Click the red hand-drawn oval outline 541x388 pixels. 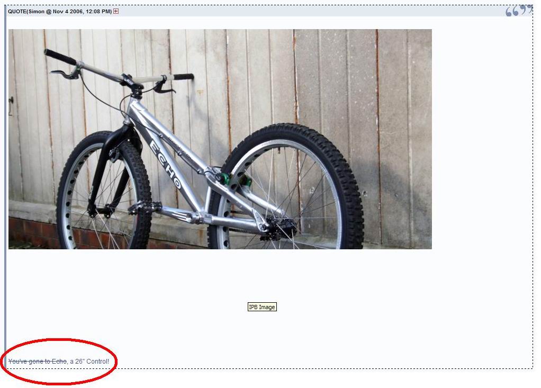[59, 361]
